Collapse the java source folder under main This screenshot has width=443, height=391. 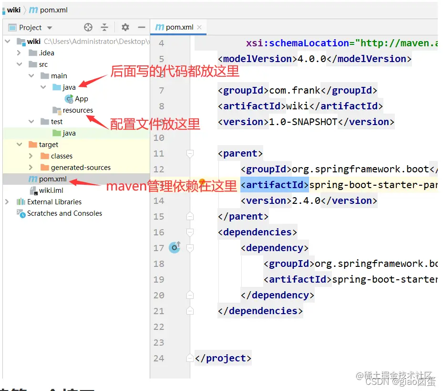click(x=43, y=87)
